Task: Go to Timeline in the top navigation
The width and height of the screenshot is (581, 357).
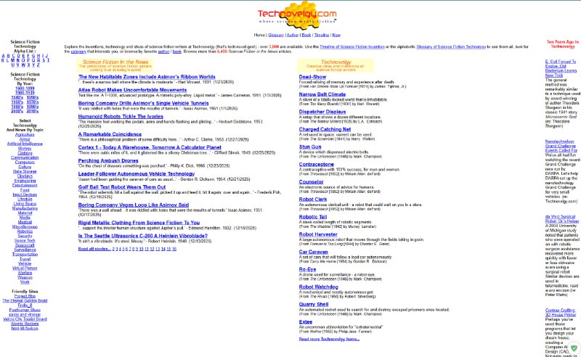Action: (319, 35)
